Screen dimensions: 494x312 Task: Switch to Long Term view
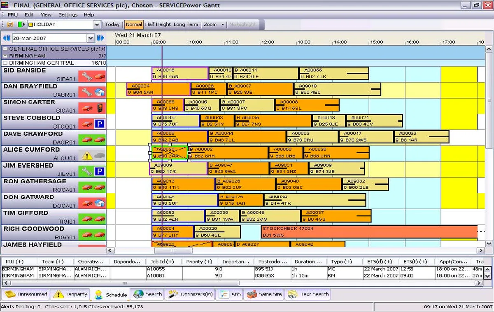(186, 25)
